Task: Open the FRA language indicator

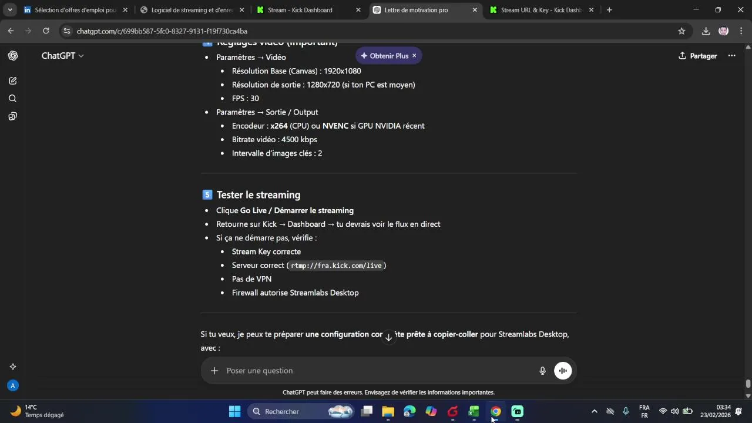Action: (x=644, y=412)
